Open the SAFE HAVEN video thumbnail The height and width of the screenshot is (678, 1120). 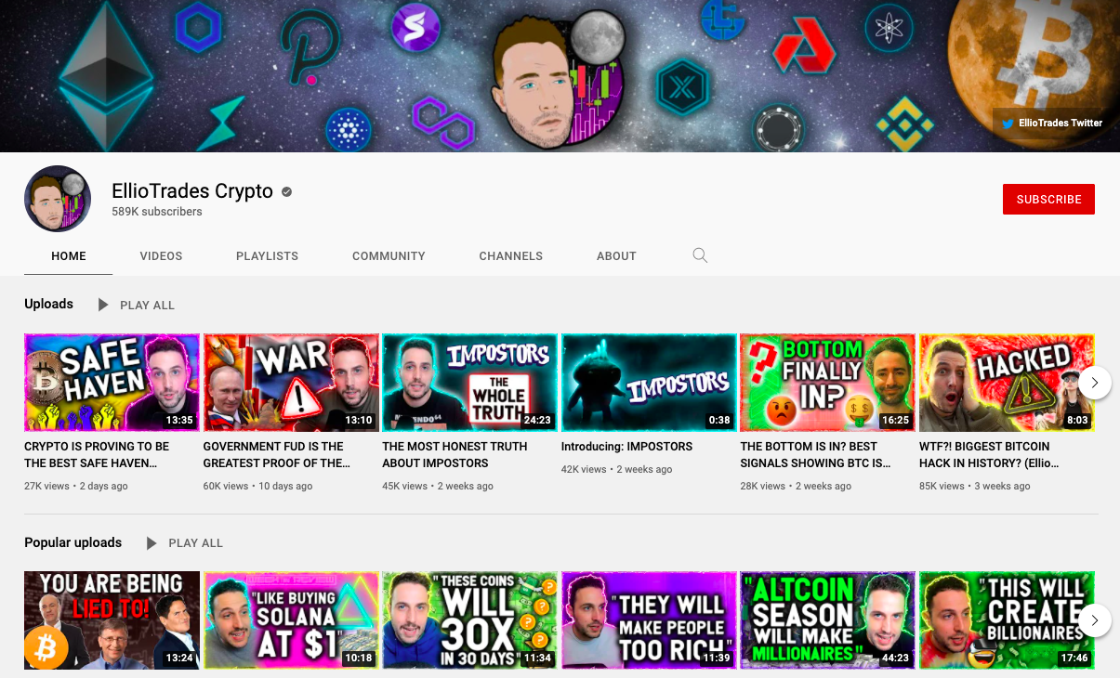click(x=112, y=382)
